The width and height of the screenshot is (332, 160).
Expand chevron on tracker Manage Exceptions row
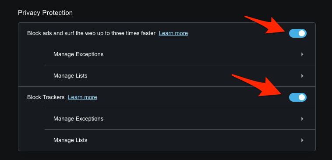[302, 119]
